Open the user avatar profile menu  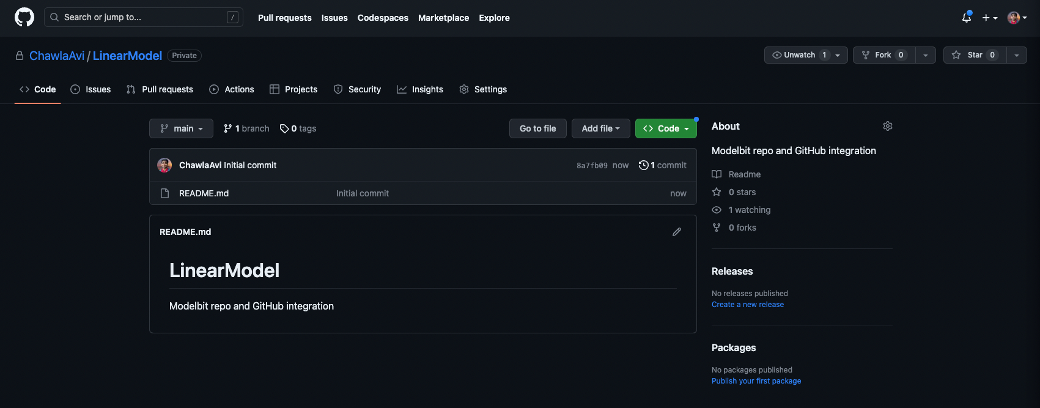(1017, 18)
